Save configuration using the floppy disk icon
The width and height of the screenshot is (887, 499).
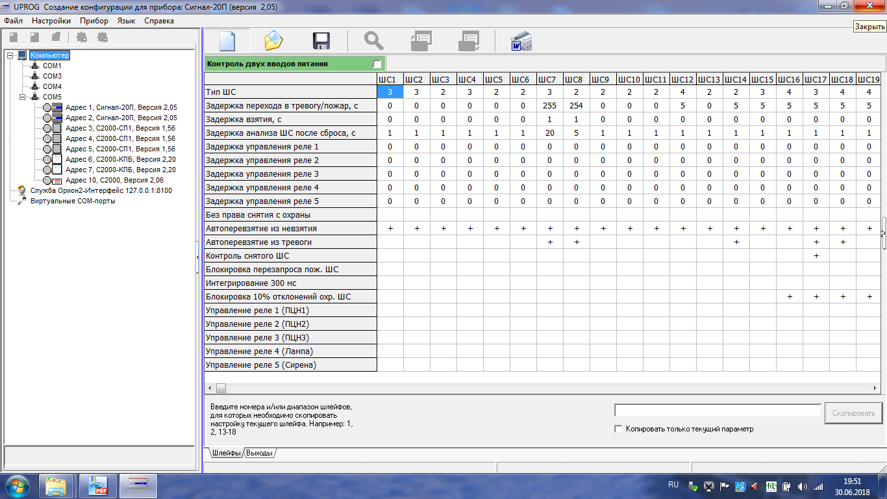[x=321, y=41]
